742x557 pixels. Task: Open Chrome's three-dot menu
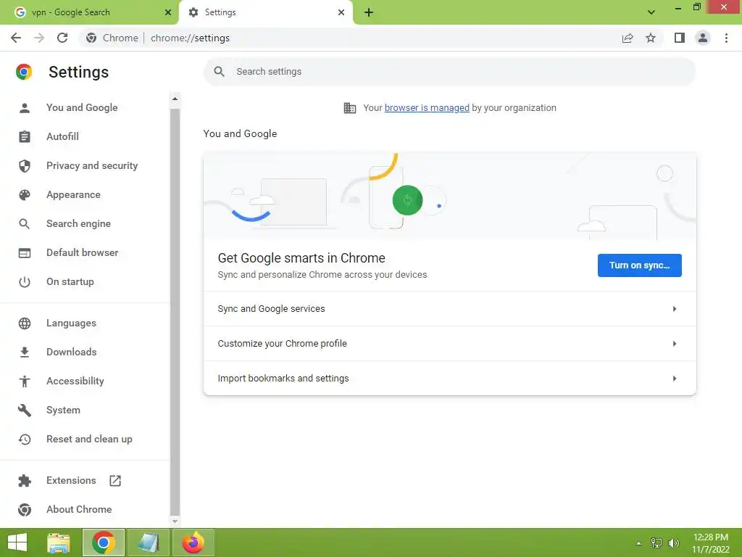point(726,38)
